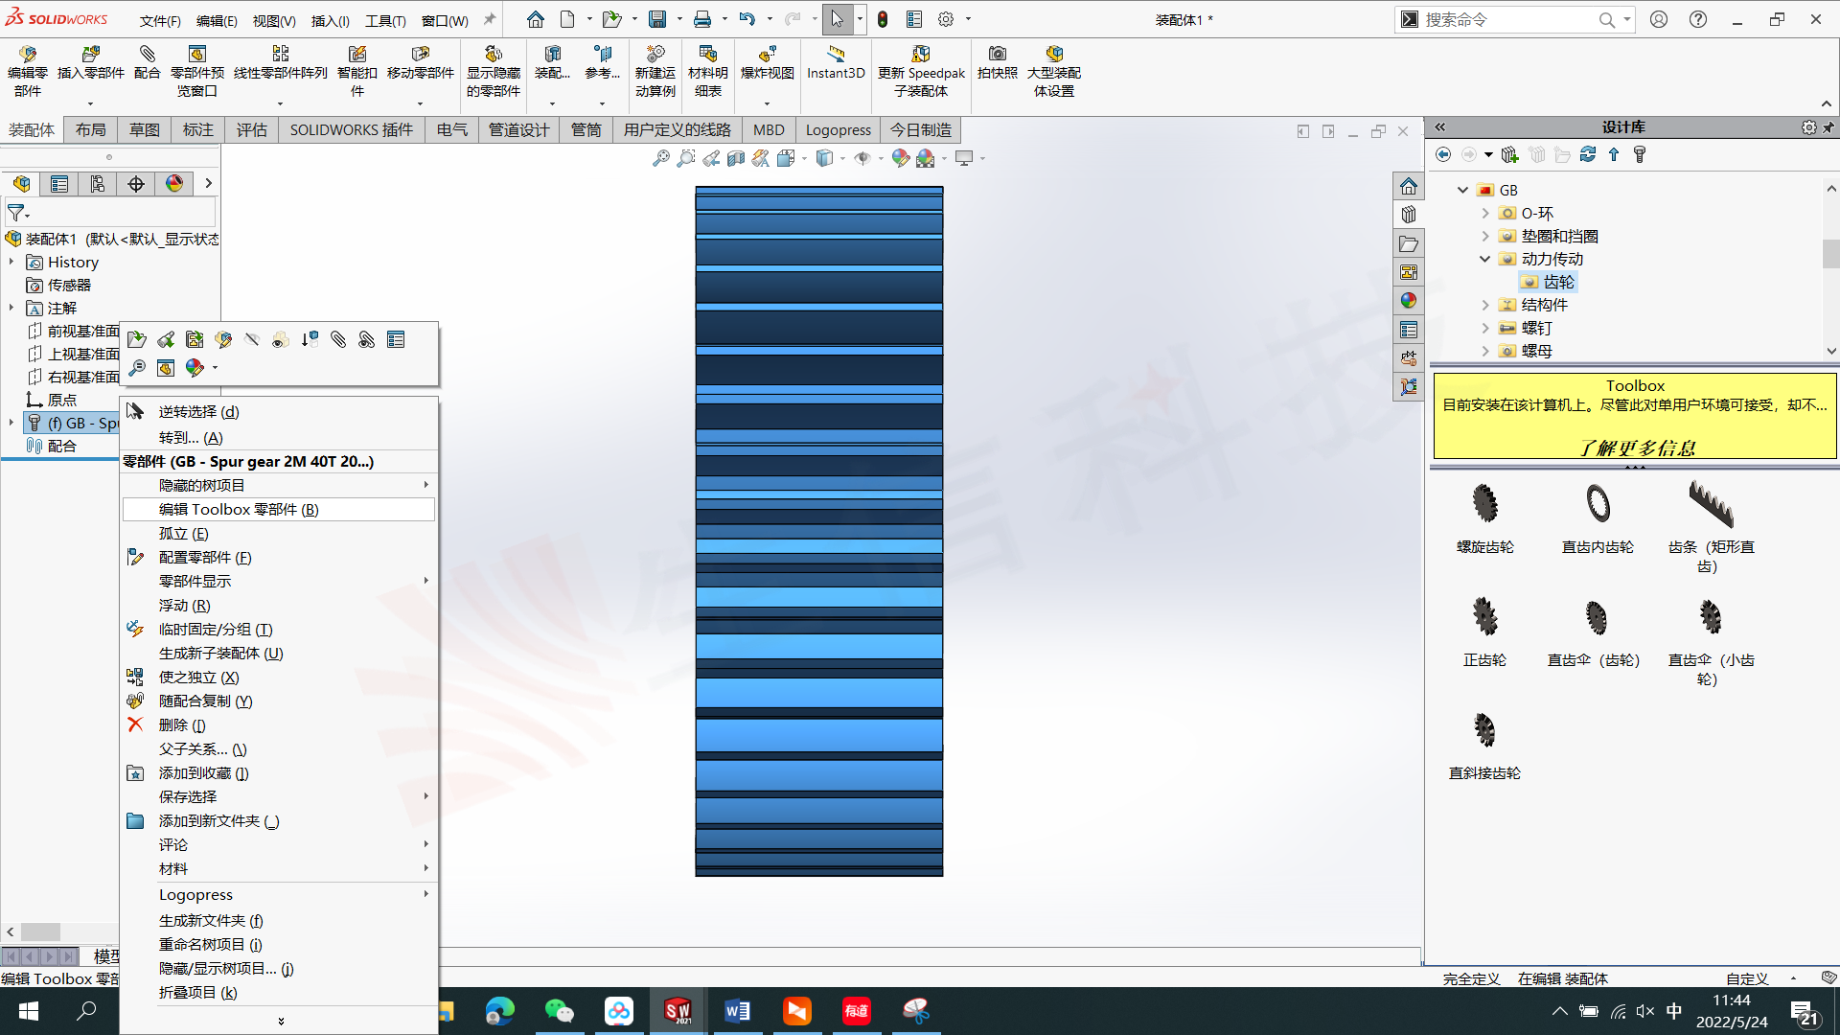Viewport: 1840px width, 1035px height.
Task: Open the File Explorer task pane tab
Action: tap(1409, 243)
